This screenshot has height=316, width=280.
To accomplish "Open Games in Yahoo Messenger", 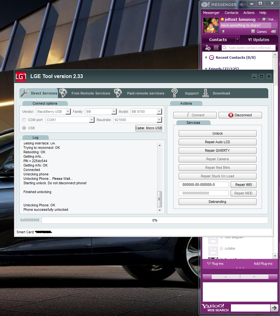I will [x=259, y=31].
